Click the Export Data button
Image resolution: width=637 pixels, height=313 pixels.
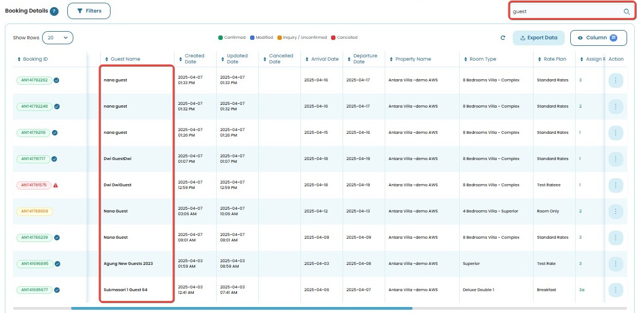[x=538, y=38]
